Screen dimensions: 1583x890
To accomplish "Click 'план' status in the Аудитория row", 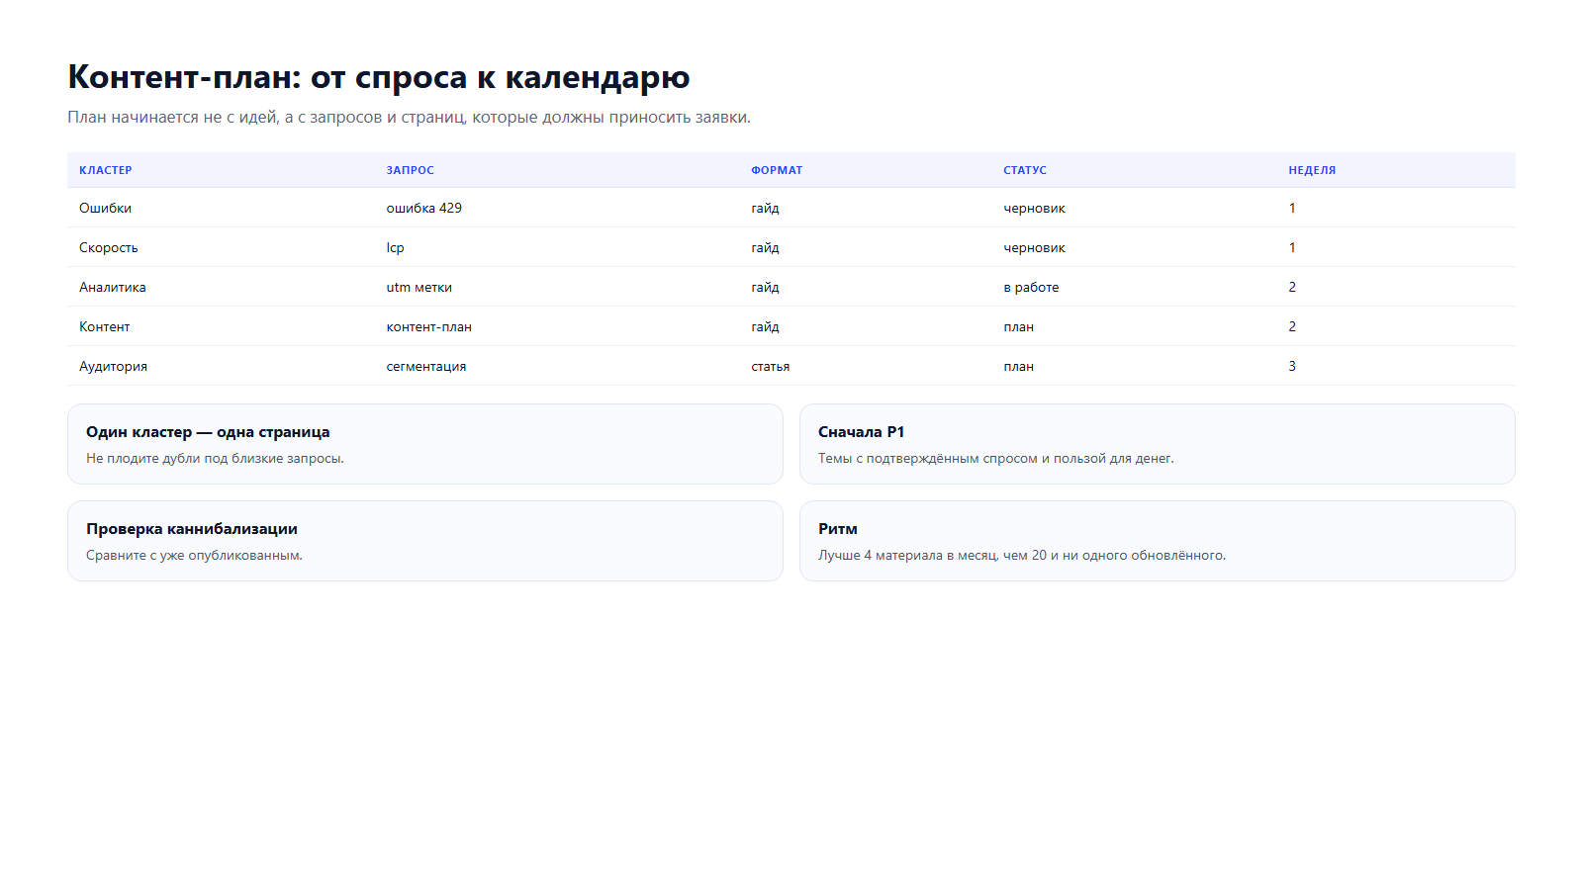I will 1019,366.
